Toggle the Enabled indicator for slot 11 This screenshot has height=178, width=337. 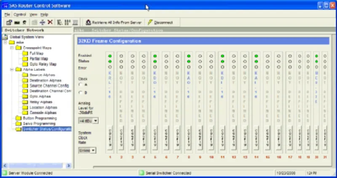tap(222, 56)
